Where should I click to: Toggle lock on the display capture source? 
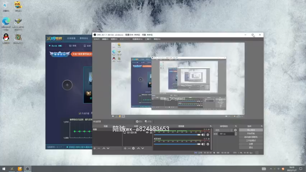point(151,132)
